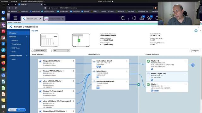
Task: Open Virtual Switch in the sidebar
Action: point(16,44)
